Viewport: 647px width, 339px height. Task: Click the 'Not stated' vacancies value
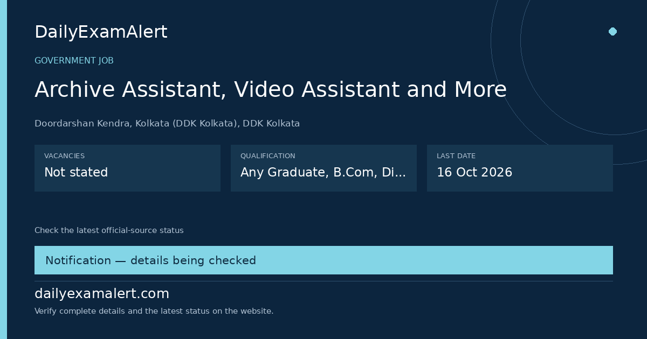tap(76, 173)
